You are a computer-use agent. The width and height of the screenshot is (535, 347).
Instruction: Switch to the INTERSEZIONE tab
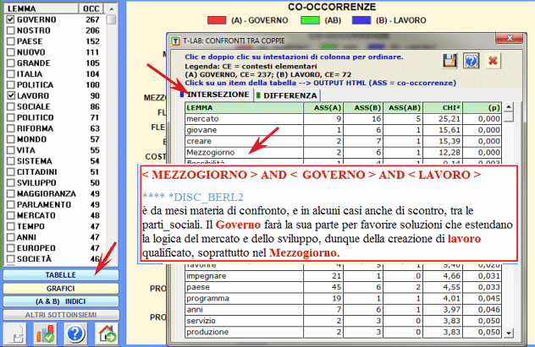[x=216, y=95]
